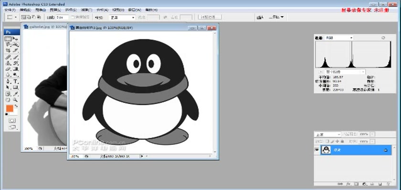The width and height of the screenshot is (401, 190).
Task: Reset default foreground and background colors
Action: click(x=7, y=114)
